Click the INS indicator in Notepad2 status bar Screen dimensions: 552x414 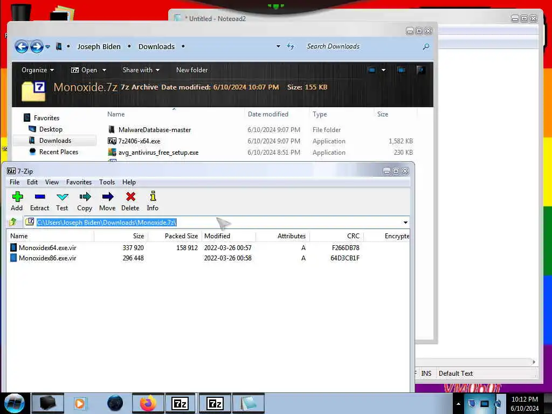(426, 374)
